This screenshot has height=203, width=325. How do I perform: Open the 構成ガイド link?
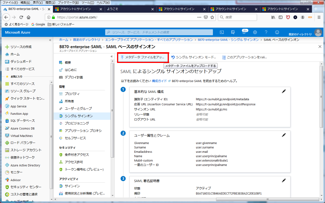pos(159,81)
